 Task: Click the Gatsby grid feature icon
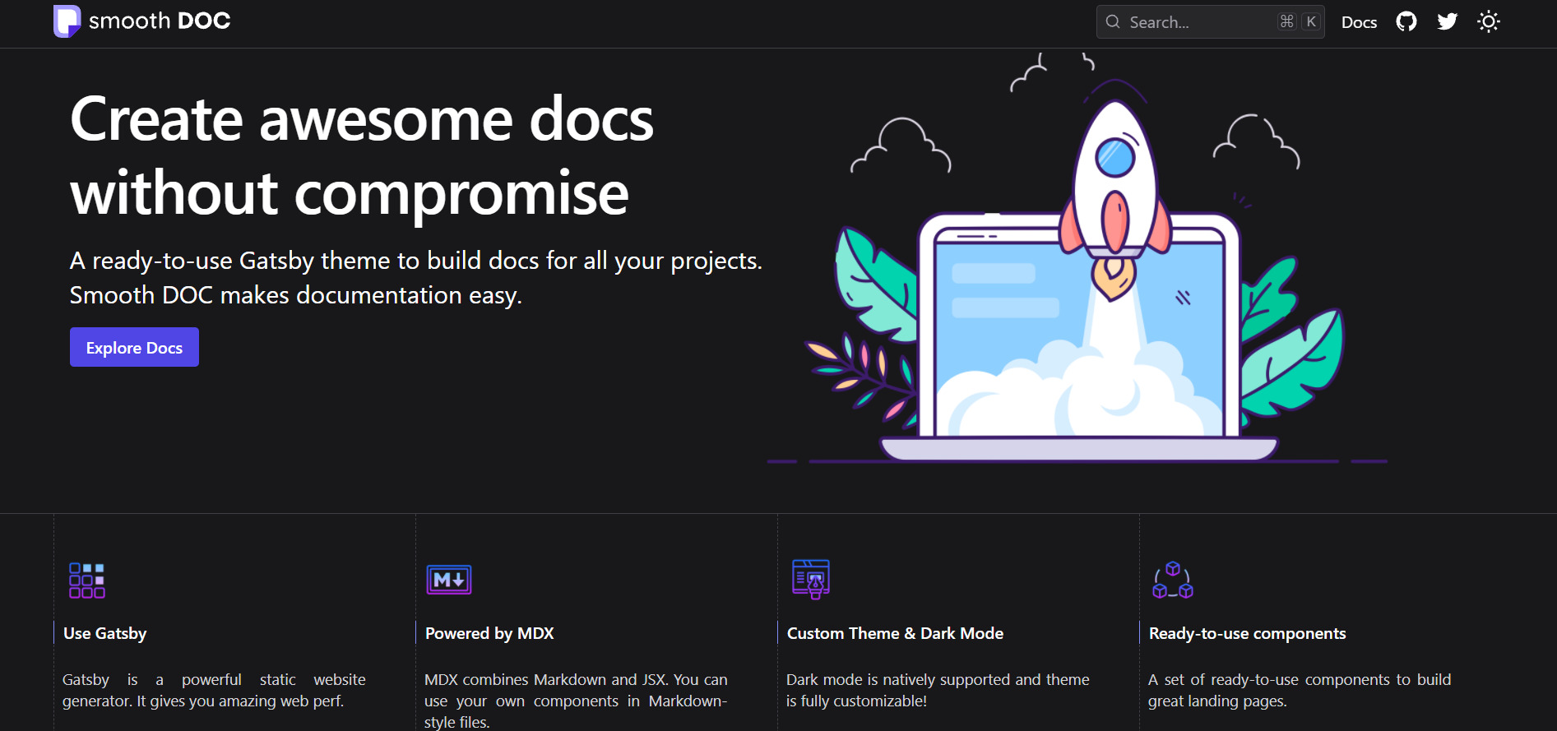87,581
